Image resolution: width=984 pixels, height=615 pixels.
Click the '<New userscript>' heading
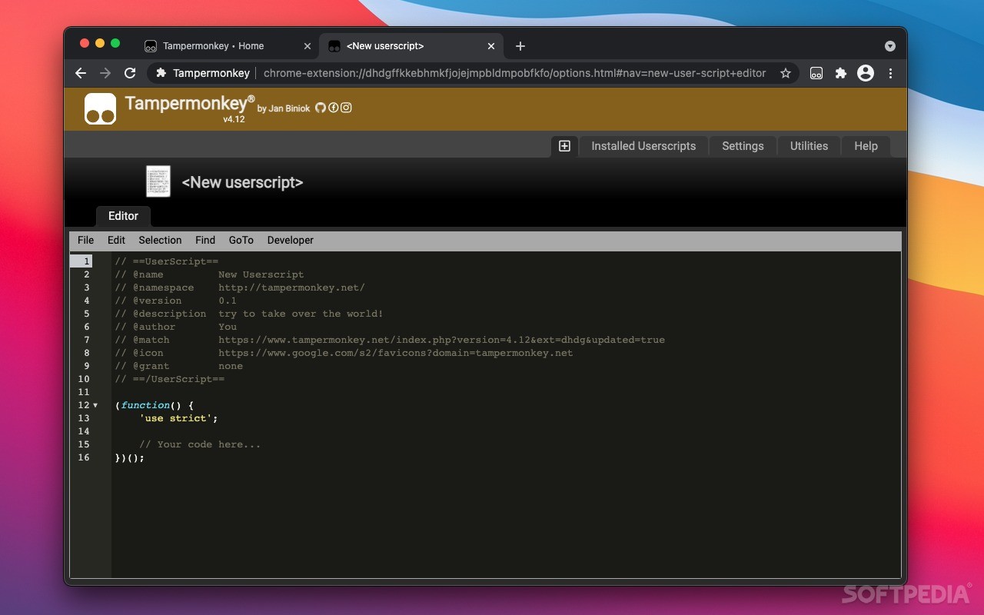[242, 182]
